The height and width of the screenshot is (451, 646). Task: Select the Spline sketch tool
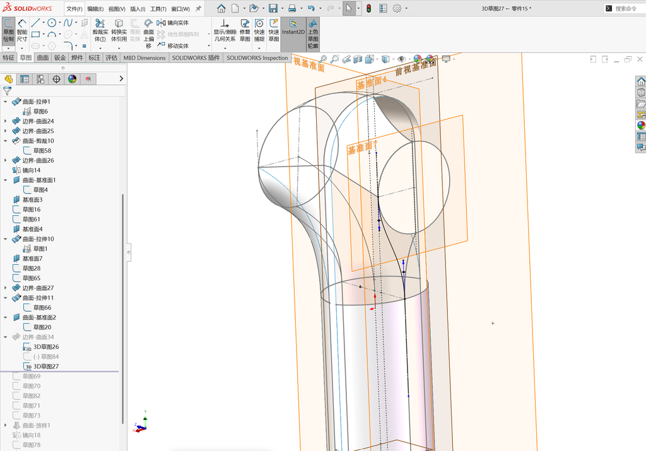pos(68,23)
